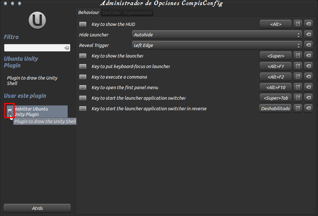Screen dimensions: 318x216
Task: Click the keyboard icon beside Key to show the HUD
Action: pyautogui.click(x=83, y=24)
